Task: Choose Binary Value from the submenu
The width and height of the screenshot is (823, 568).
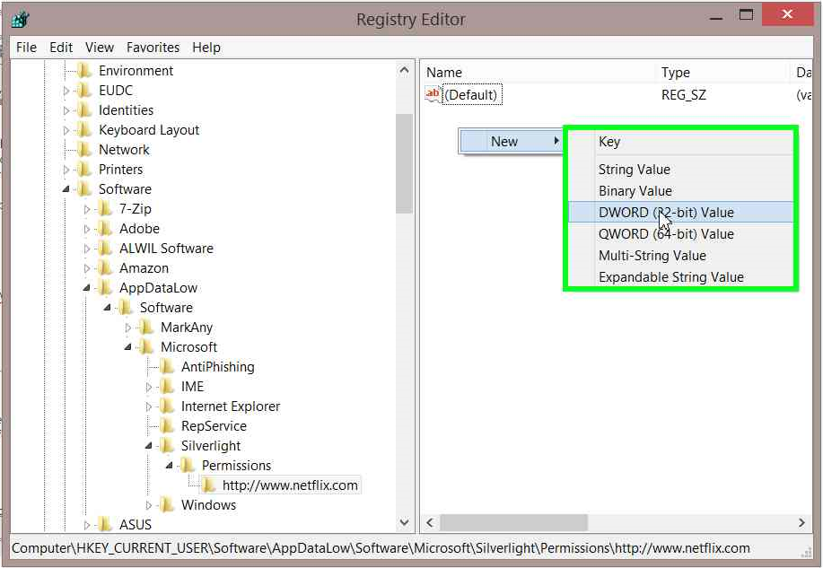Action: click(681, 191)
